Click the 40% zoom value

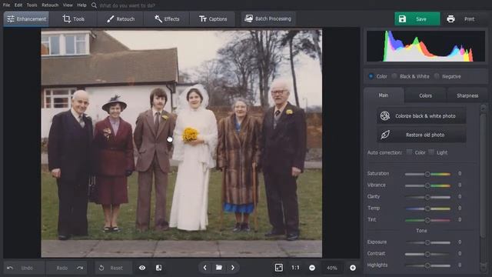tap(331, 268)
